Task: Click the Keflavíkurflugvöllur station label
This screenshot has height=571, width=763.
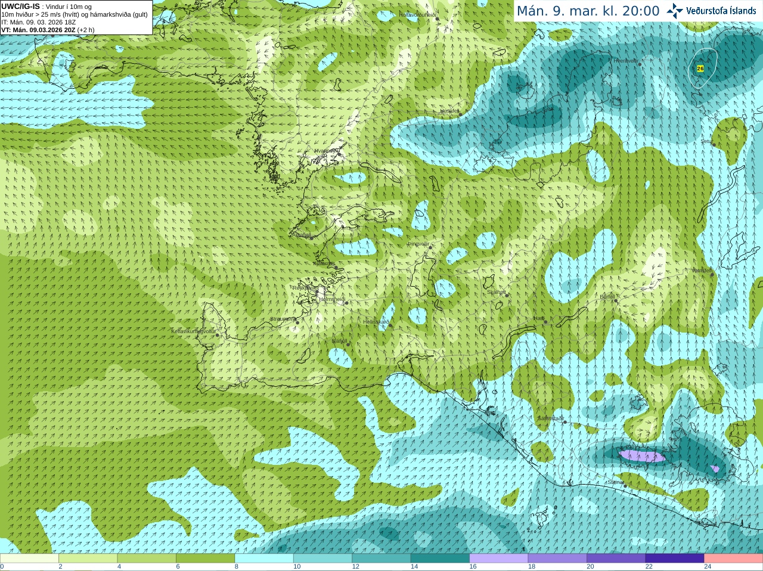Action: pos(194,331)
